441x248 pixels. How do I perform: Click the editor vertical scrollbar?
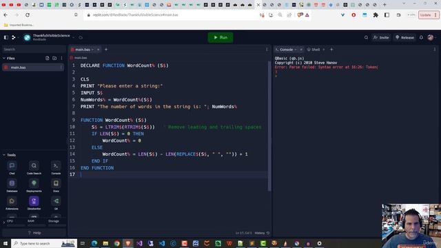tap(269, 125)
